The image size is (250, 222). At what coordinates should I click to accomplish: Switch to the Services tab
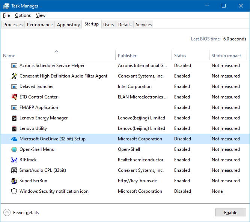pos(144,25)
